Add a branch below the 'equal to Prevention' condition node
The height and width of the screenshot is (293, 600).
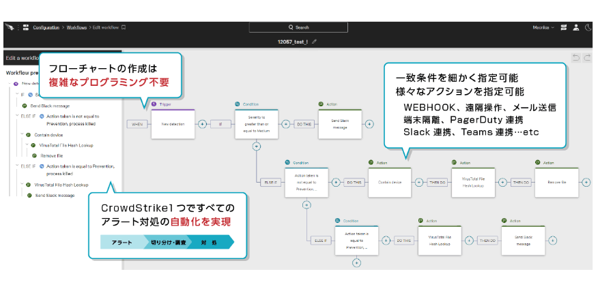click(356, 263)
